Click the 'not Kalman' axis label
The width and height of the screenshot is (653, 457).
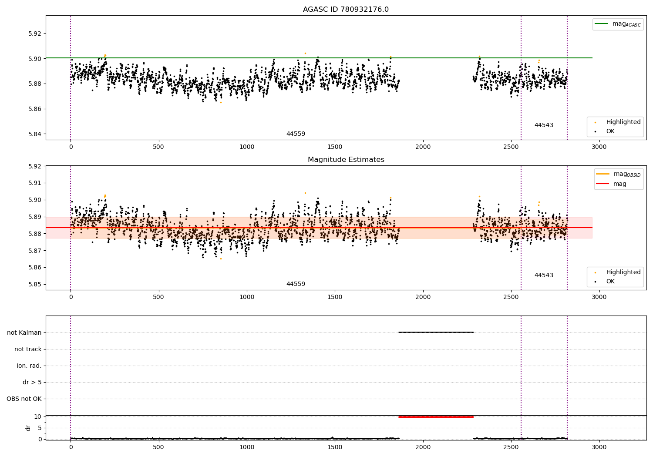coord(24,333)
